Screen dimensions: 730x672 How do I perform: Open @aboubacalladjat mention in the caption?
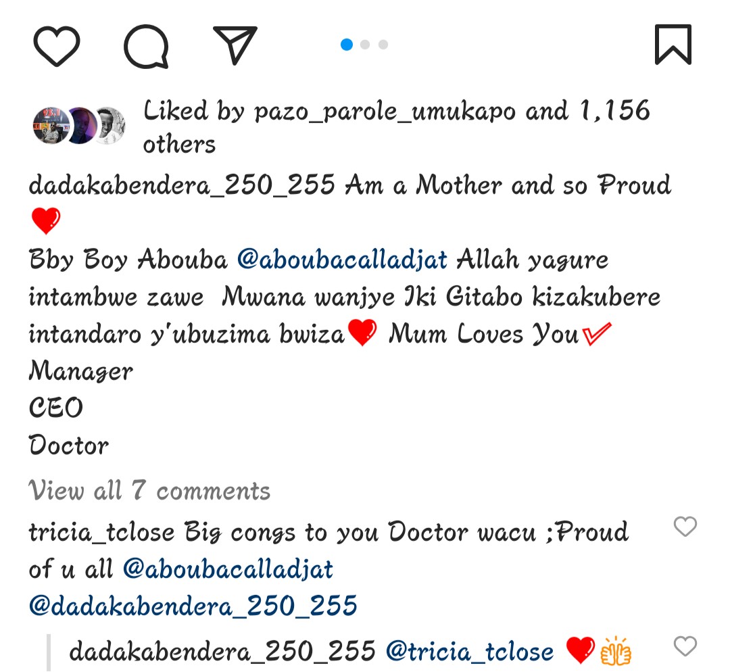(x=343, y=260)
